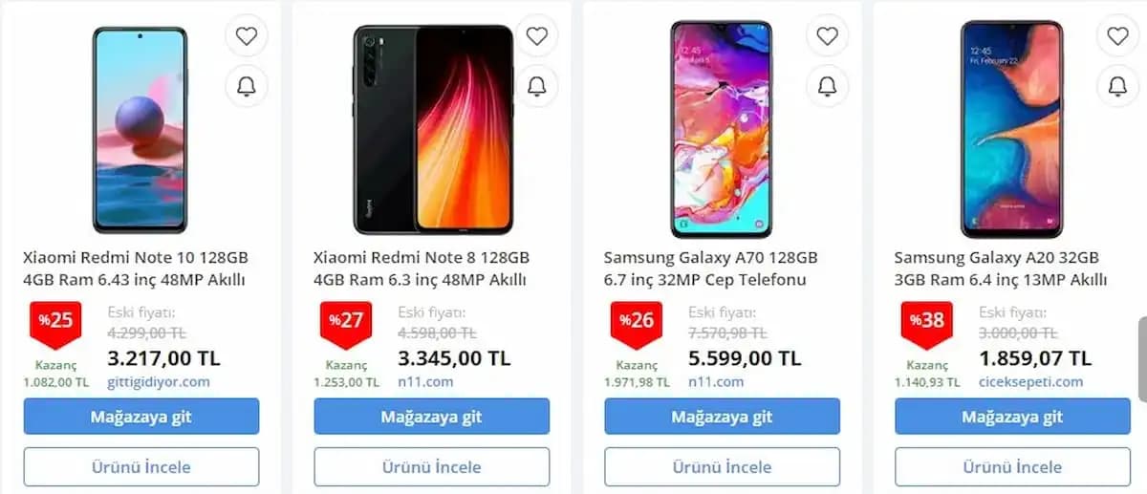Viewport: 1147px width, 494px height.
Task: Click bell icon on Samsung Galaxy A70 card
Action: pos(828,86)
